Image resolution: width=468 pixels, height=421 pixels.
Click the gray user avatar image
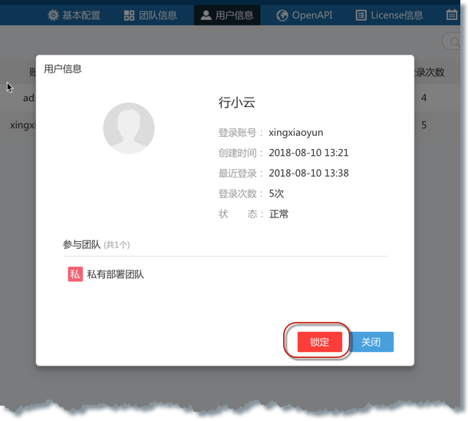click(x=129, y=128)
